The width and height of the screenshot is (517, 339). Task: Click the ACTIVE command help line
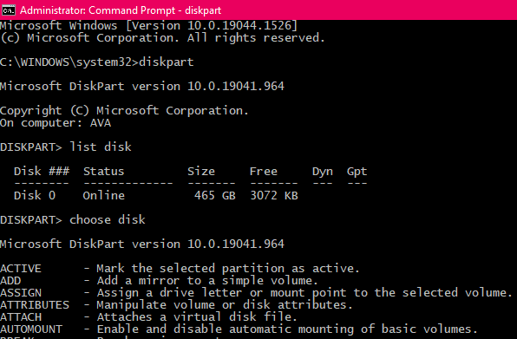pos(180,268)
